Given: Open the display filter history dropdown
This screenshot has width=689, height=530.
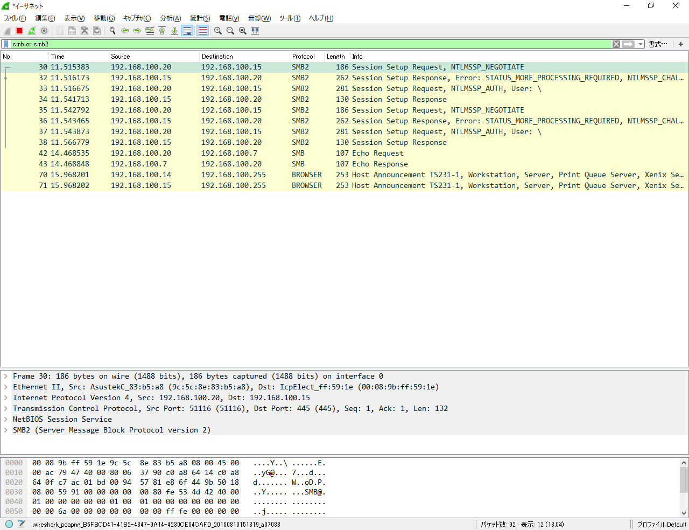Looking at the screenshot, I should pos(641,44).
